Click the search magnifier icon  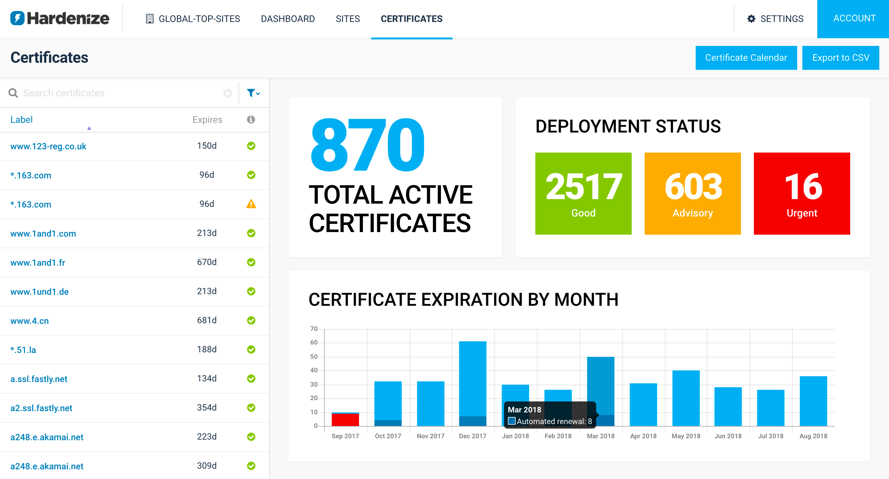13,93
